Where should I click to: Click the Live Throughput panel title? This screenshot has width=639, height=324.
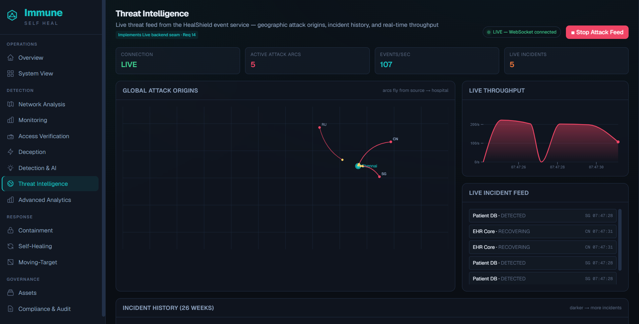tap(497, 91)
